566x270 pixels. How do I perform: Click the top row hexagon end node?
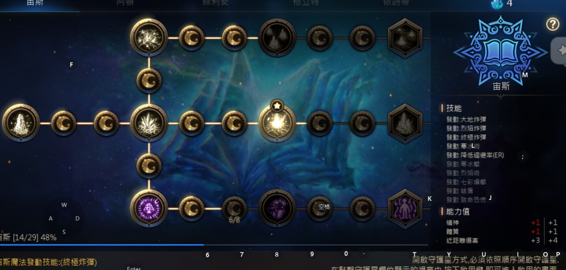(x=405, y=38)
